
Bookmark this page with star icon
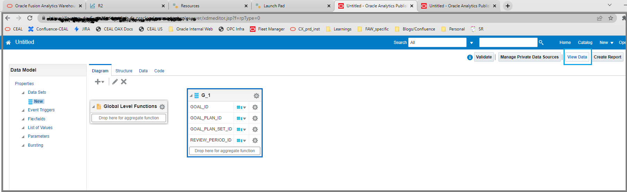611,18
